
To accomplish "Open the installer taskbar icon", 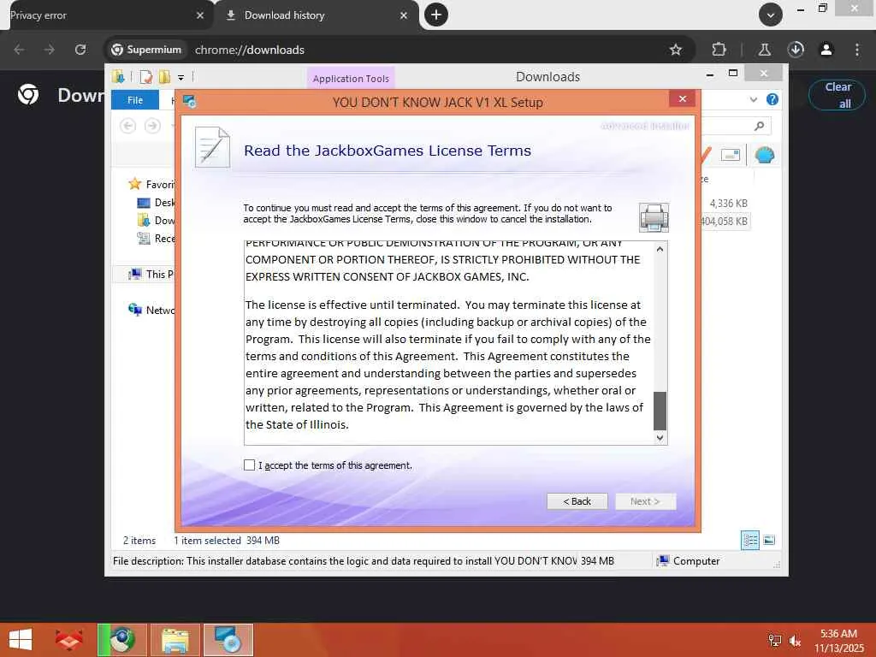I will click(228, 640).
